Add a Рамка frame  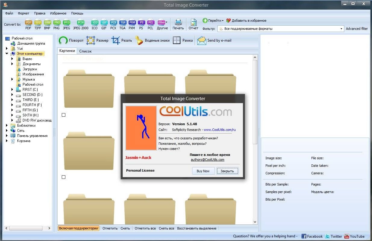pyautogui.click(x=183, y=40)
